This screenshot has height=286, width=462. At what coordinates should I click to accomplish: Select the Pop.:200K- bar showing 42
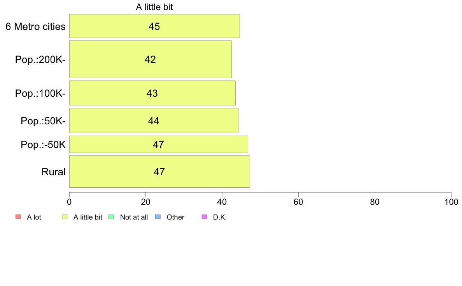click(x=150, y=59)
